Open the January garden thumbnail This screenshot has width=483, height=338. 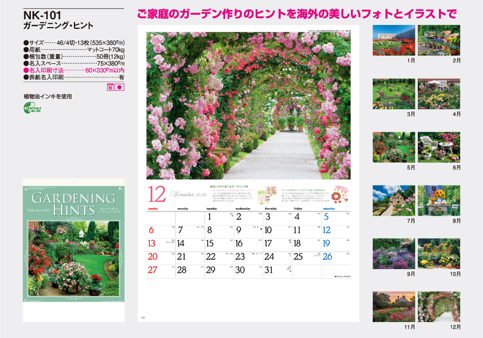[x=394, y=41]
